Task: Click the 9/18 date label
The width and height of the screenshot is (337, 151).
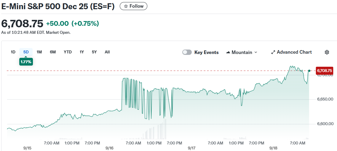Action: tap(274, 148)
